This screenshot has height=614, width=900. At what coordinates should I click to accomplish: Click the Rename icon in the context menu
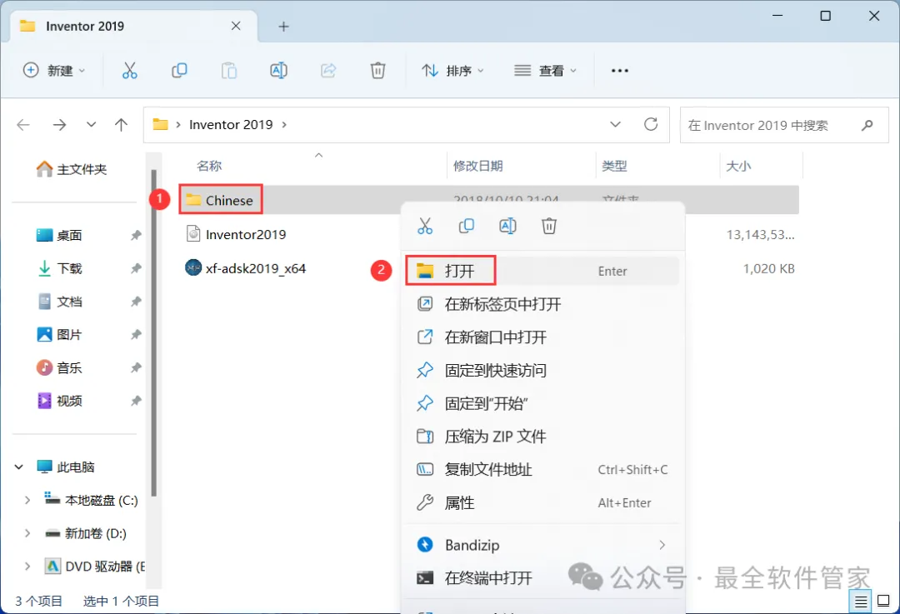(508, 226)
